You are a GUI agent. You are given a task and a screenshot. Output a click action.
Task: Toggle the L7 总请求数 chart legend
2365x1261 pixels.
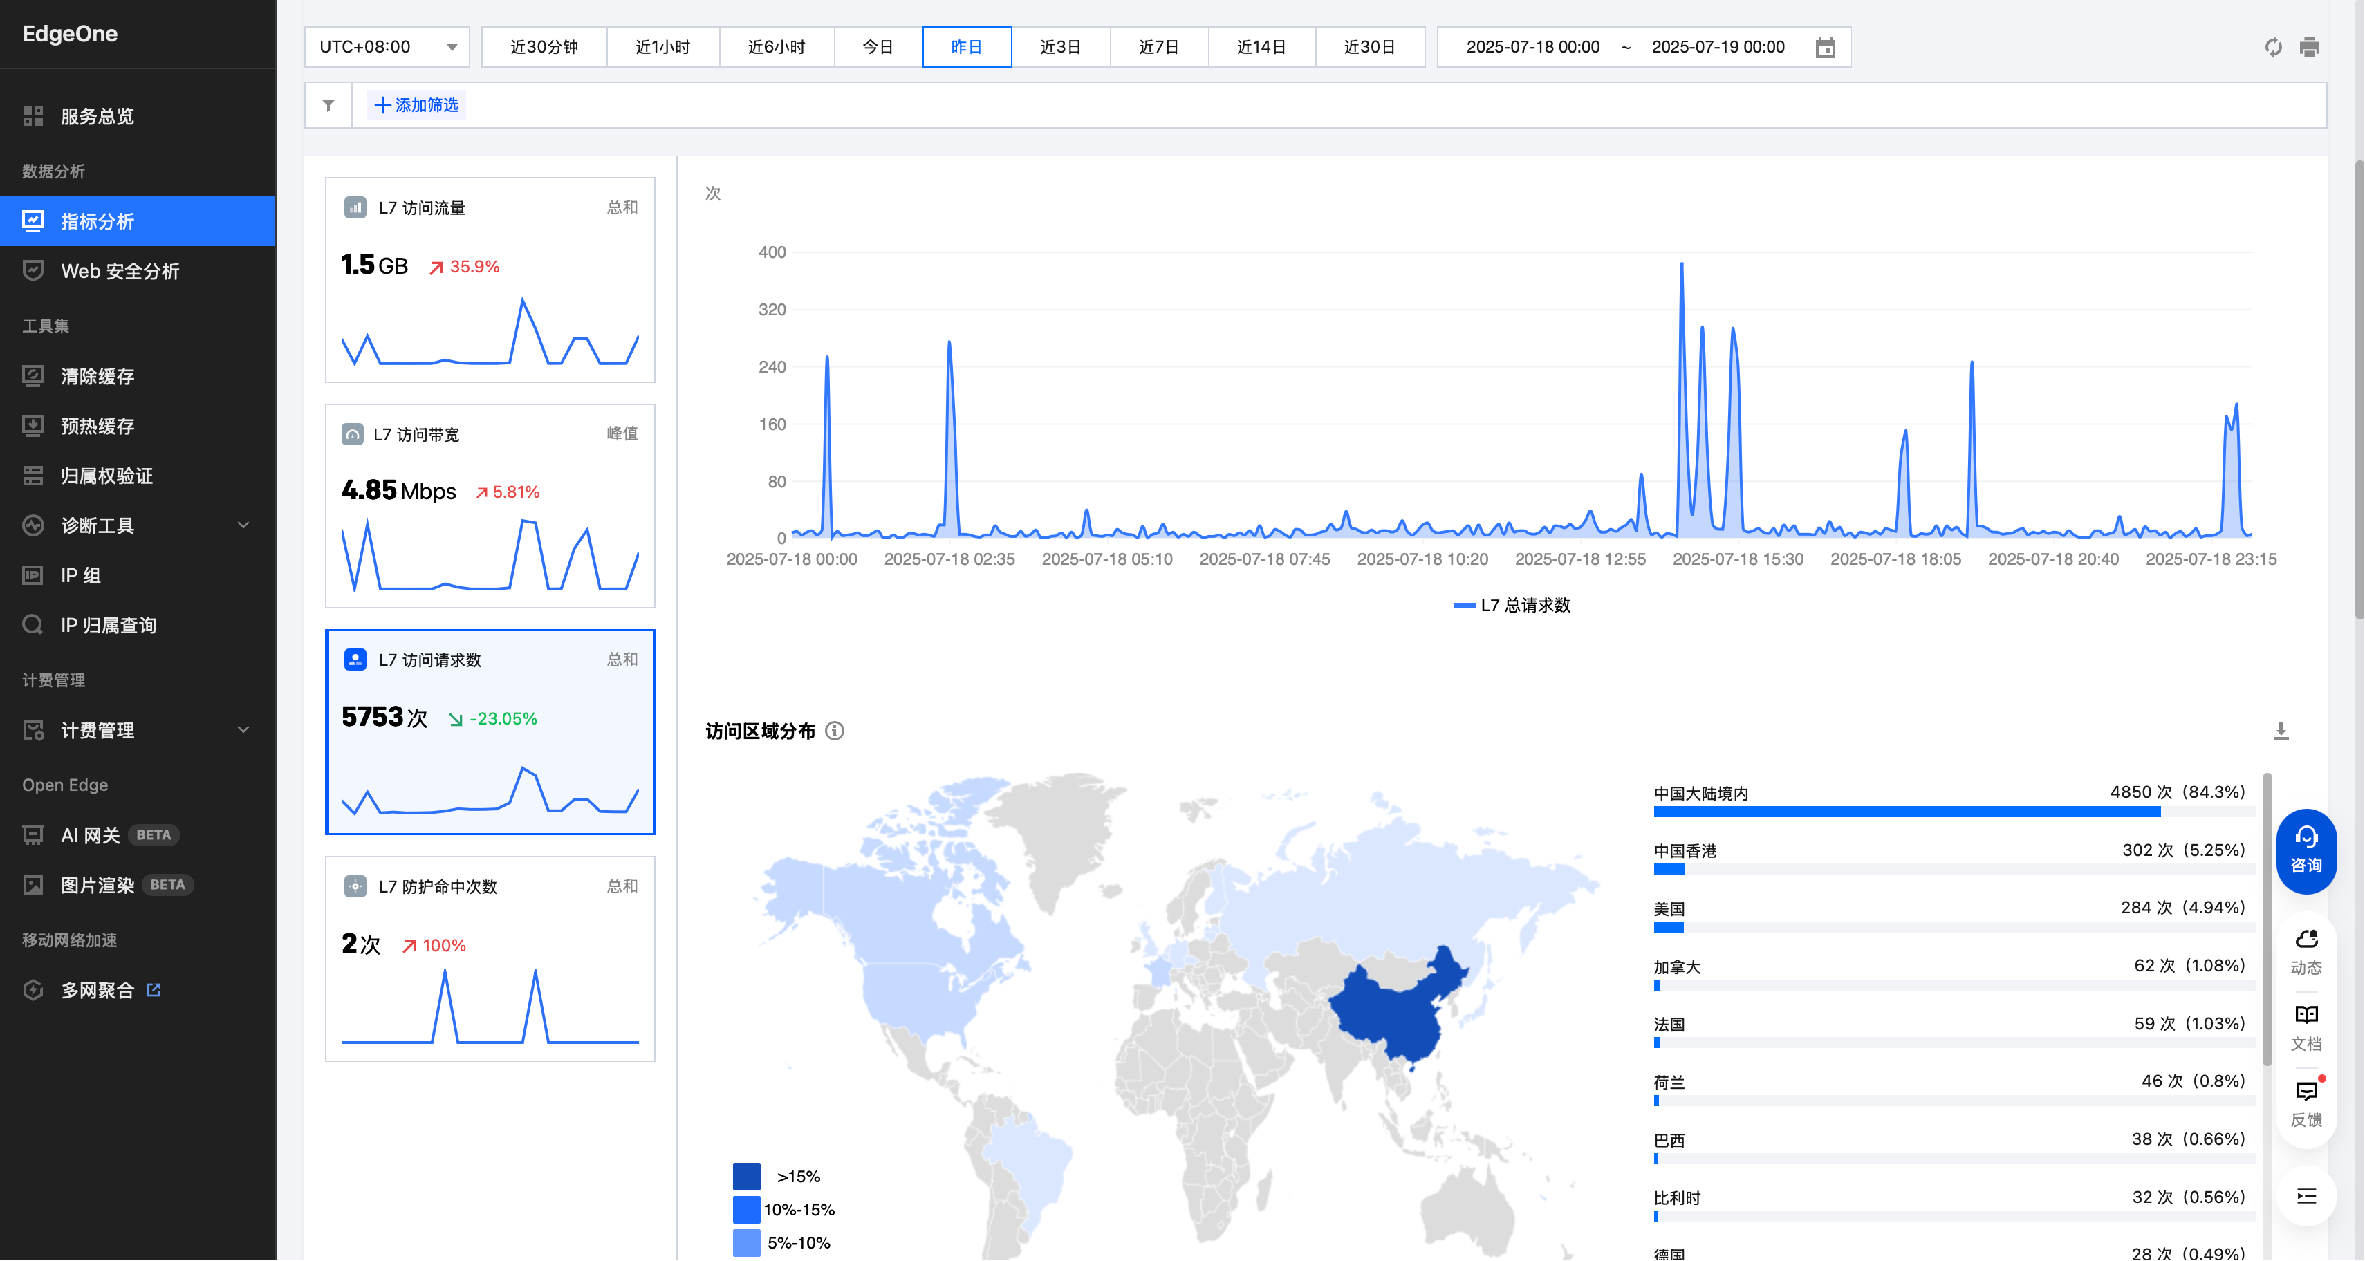pos(1512,605)
